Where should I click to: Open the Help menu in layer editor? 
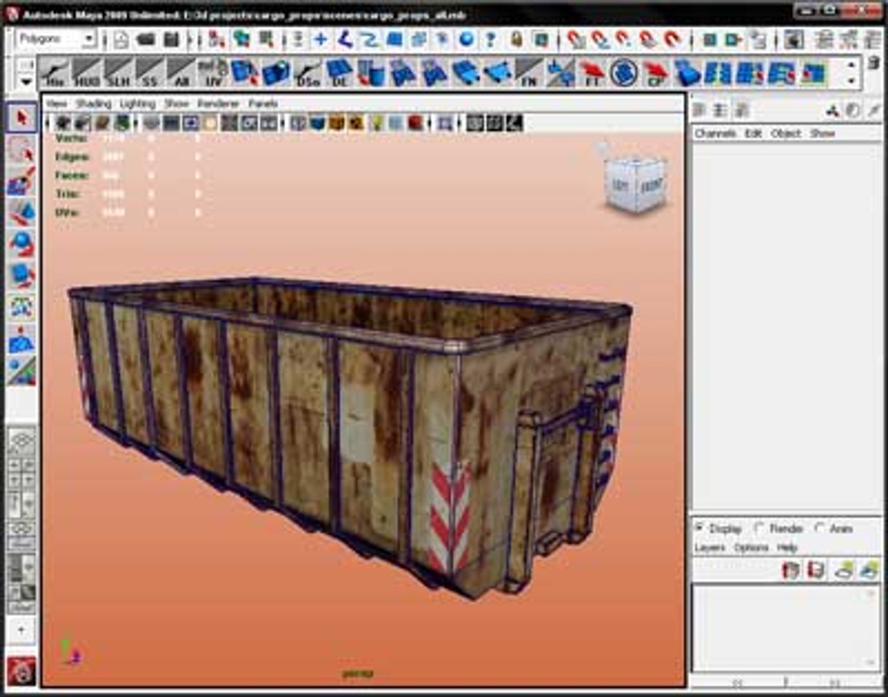pyautogui.click(x=787, y=547)
